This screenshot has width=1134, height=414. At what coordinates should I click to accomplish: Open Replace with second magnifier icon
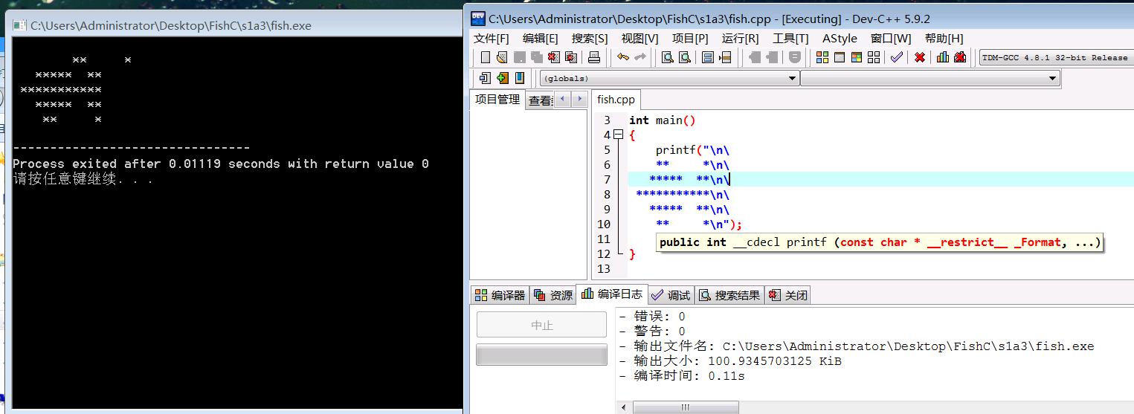coord(685,57)
